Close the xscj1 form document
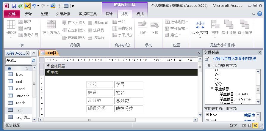Image resolution: width=266 pixels, height=131 pixels. [199, 53]
